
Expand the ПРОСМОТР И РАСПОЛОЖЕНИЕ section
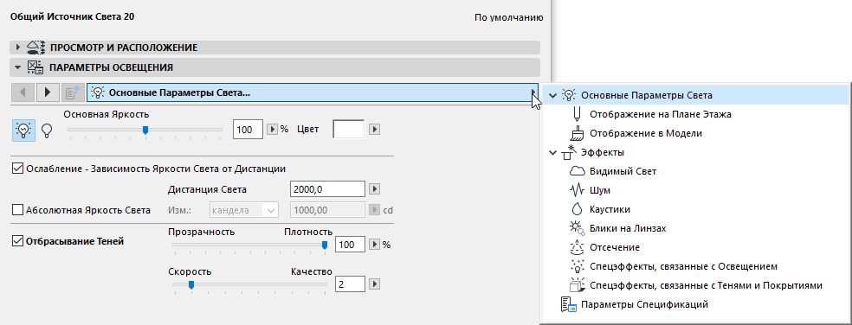point(17,48)
